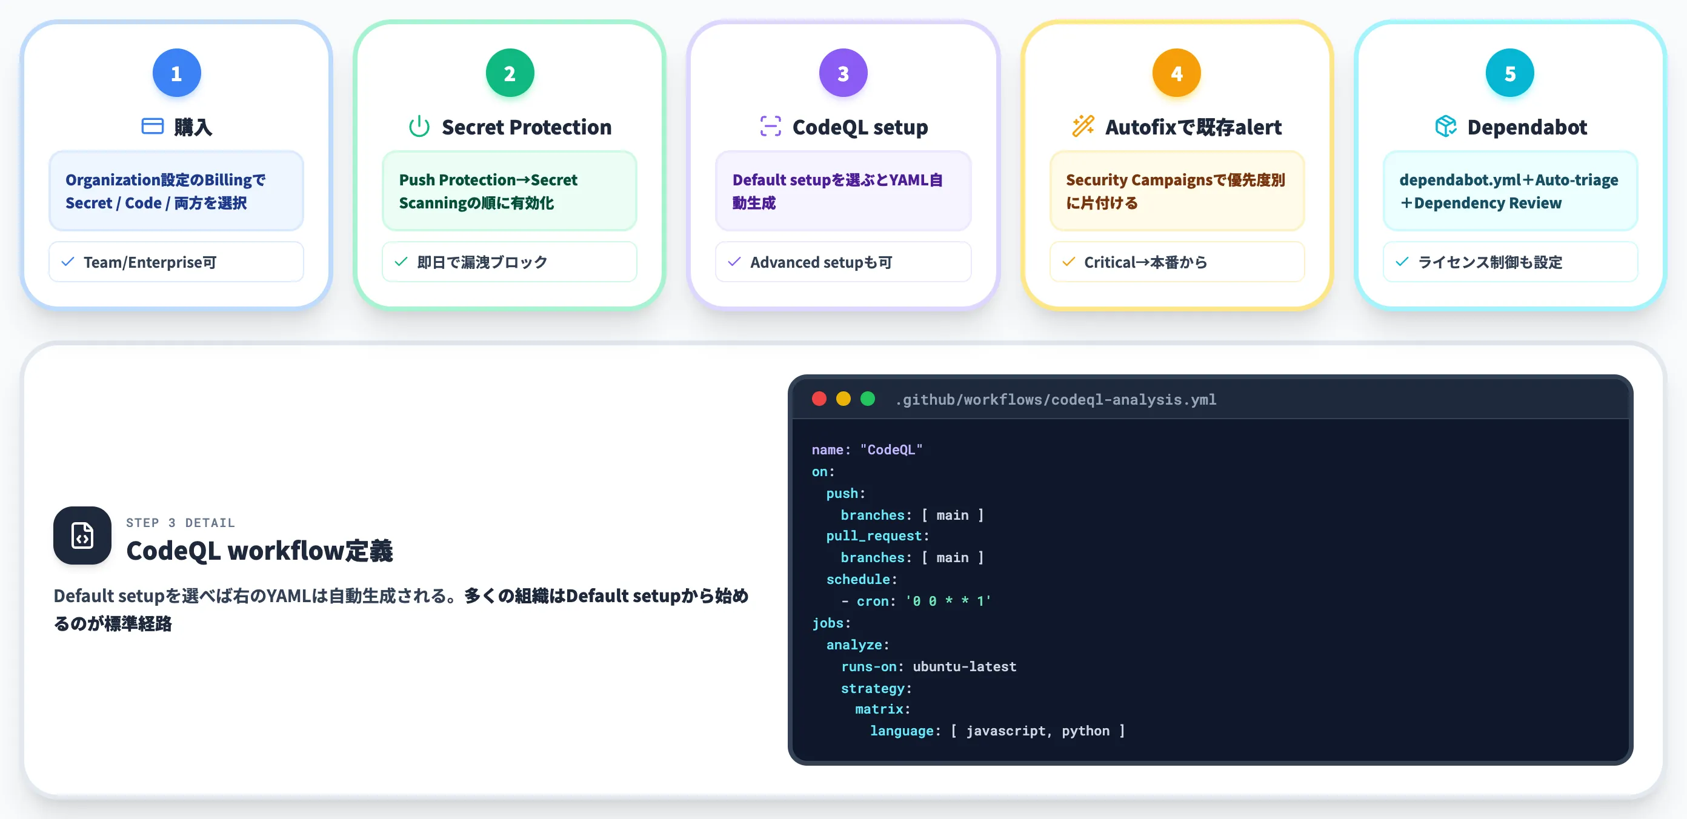Click the dependabot.yml+Auto-triage description box
This screenshot has height=819, width=1687.
tap(1509, 191)
